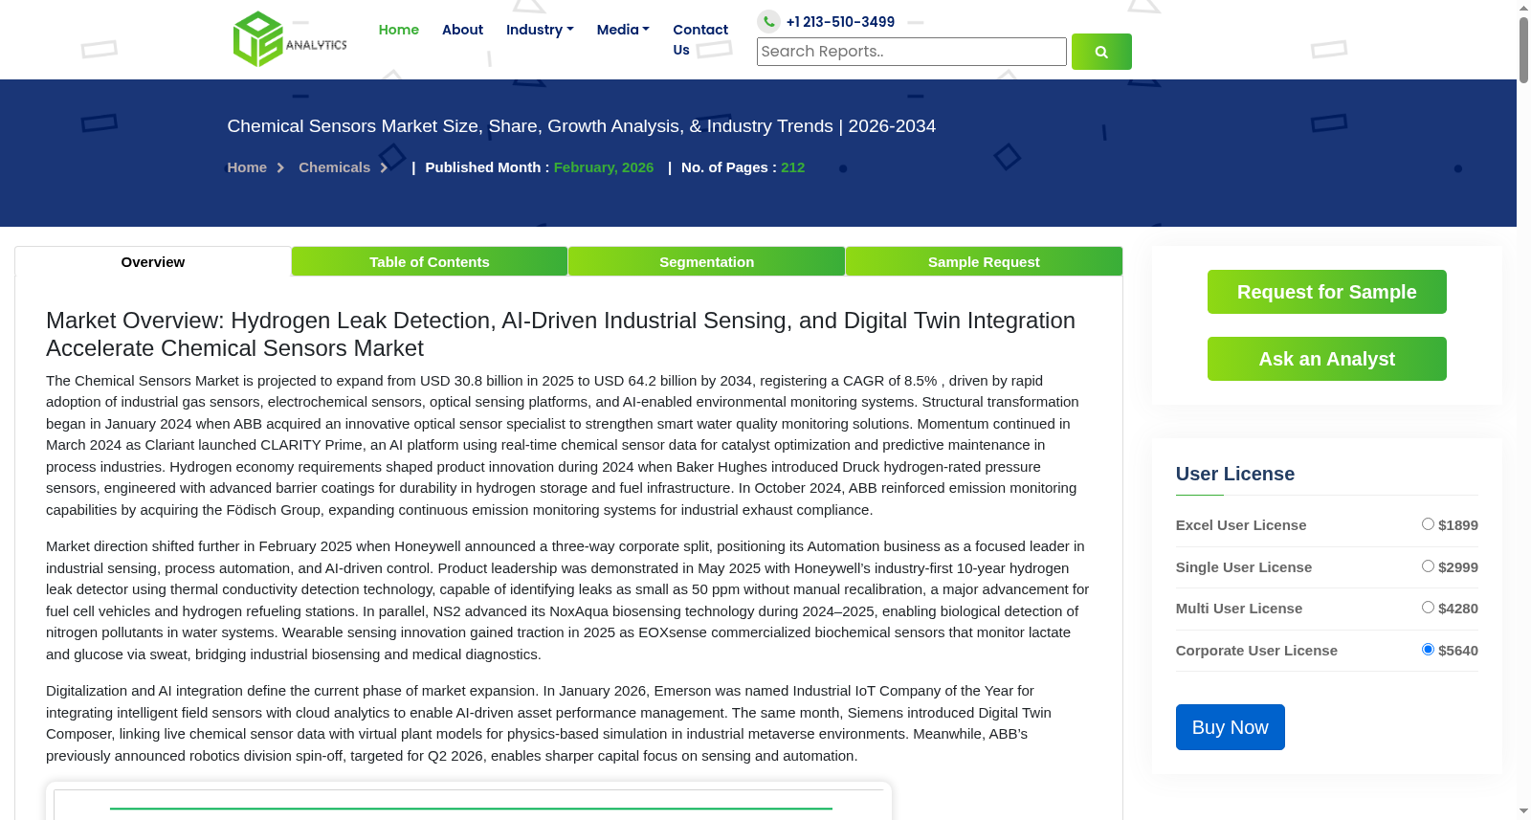Focus the Search Reports input field
Screen dimensions: 1531x820
click(912, 52)
